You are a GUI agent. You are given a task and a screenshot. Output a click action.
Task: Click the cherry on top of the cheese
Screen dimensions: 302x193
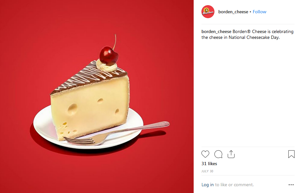tap(109, 55)
